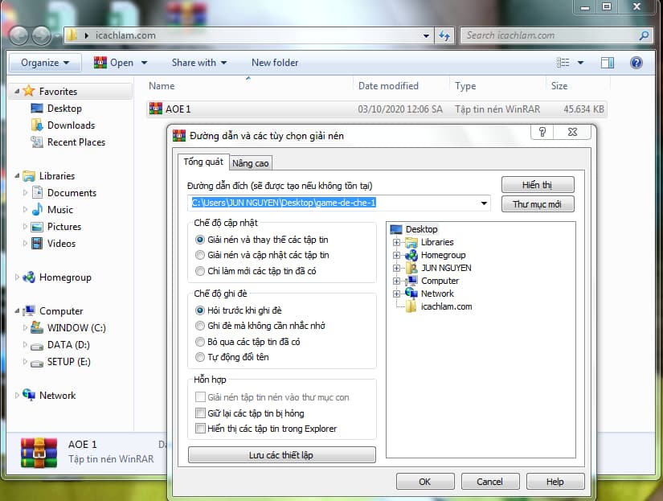Click the Explorer forward navigation arrow
This screenshot has height=501, width=663.
pos(42,35)
